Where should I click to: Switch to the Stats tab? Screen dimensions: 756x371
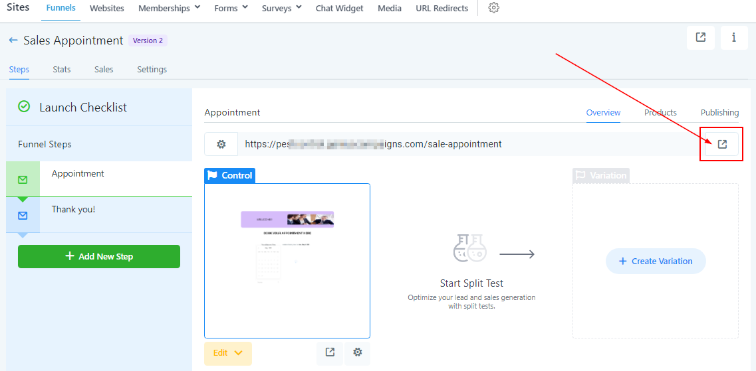coord(62,69)
